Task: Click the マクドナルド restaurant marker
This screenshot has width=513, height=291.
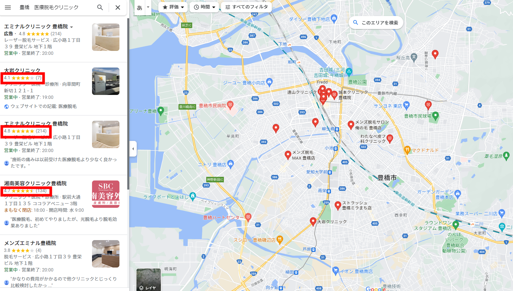Action: 407,150
